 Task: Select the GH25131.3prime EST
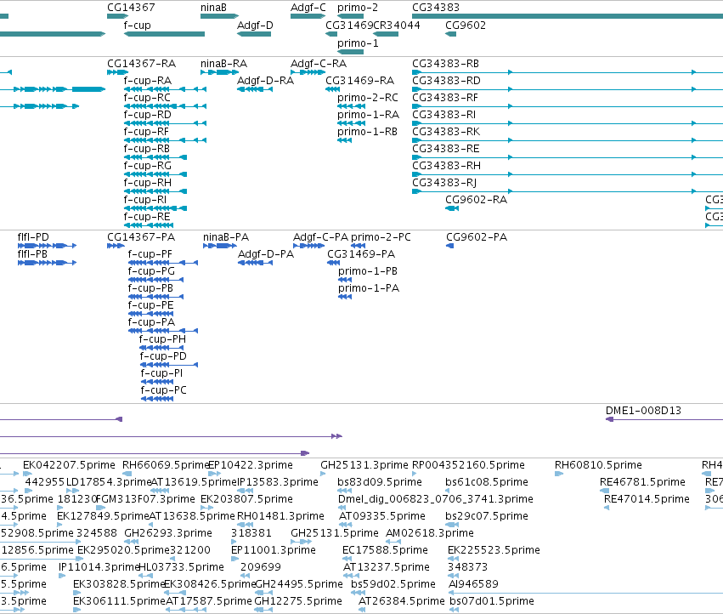pyautogui.click(x=323, y=473)
